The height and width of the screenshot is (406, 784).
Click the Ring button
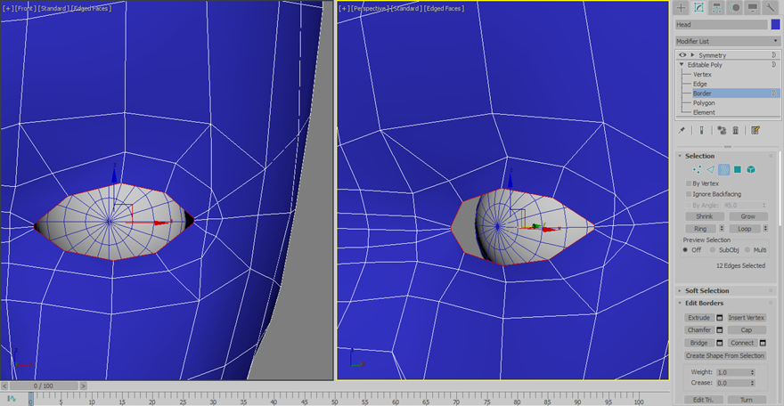[700, 229]
